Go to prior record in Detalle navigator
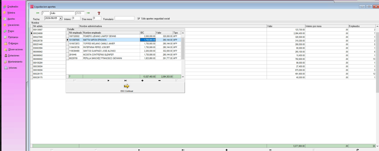 tap(92, 80)
